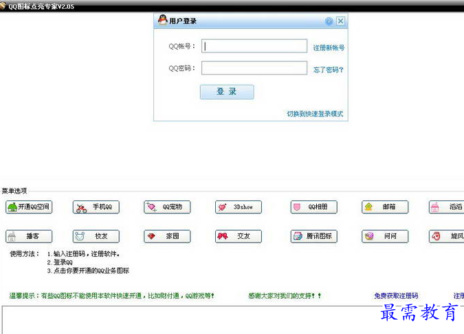Click the 免费获取注册码 link
This screenshot has width=464, height=334.
[x=396, y=295]
